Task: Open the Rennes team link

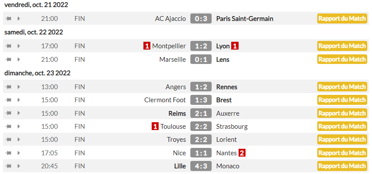Action: pyautogui.click(x=227, y=87)
